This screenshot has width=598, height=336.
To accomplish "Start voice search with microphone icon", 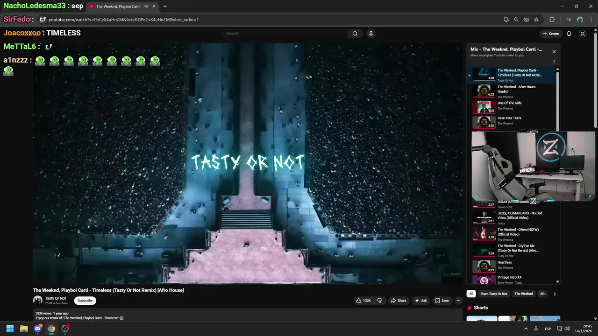I will 370,34.
